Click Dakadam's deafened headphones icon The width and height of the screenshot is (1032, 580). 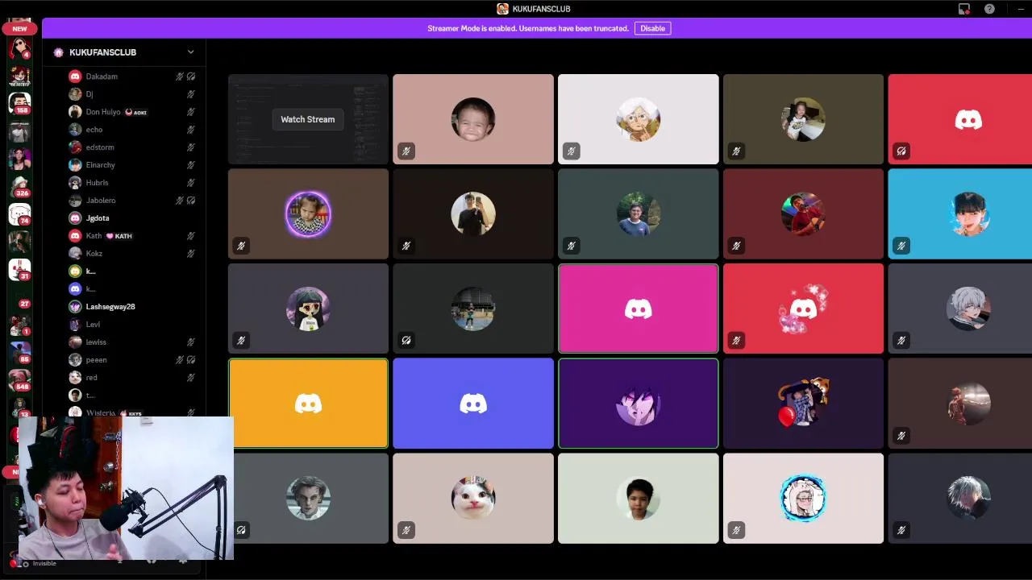[191, 77]
